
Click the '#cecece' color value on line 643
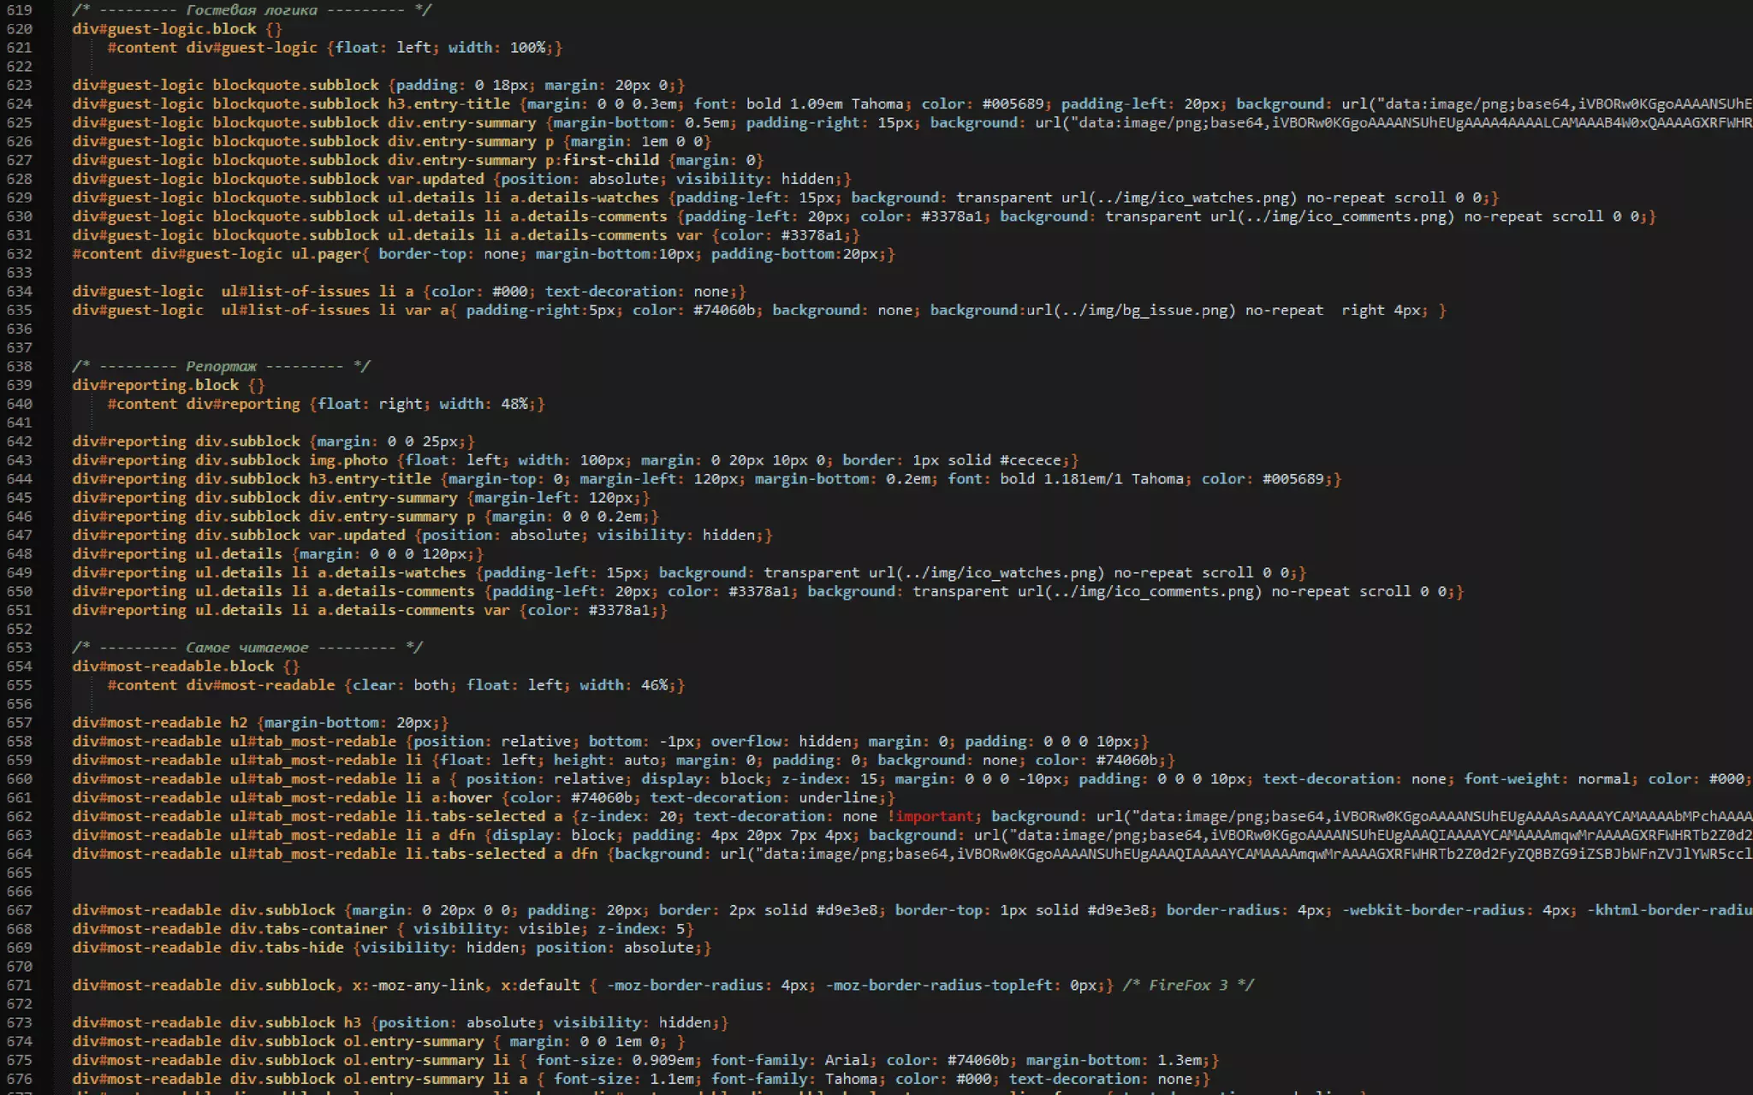1030,460
